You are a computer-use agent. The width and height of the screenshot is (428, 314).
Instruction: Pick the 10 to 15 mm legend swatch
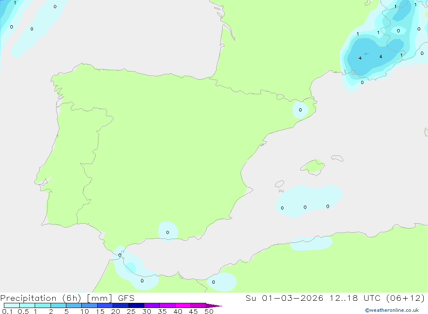click(89, 305)
